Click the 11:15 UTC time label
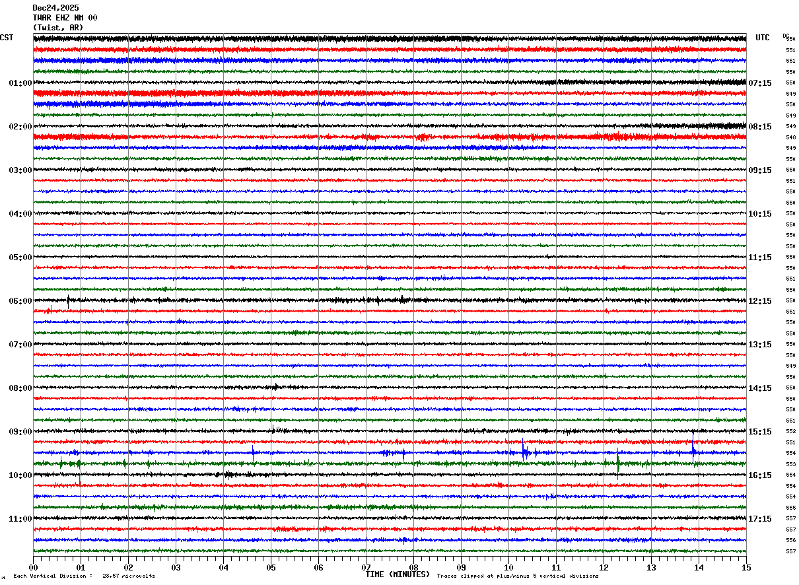 tap(760, 258)
